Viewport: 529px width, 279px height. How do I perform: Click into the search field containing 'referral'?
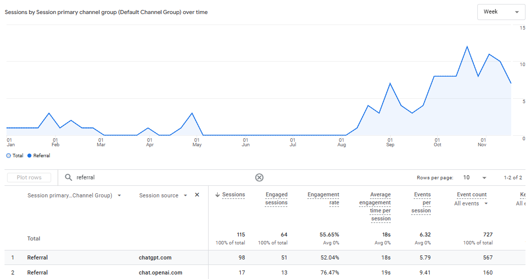coord(160,177)
